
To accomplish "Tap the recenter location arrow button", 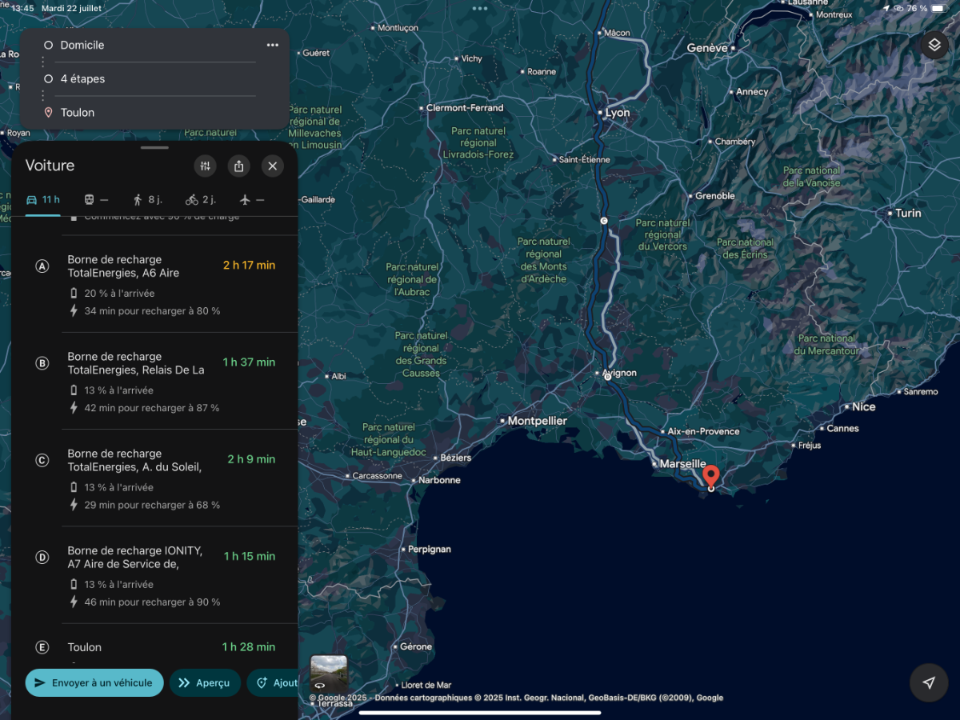I will (929, 682).
